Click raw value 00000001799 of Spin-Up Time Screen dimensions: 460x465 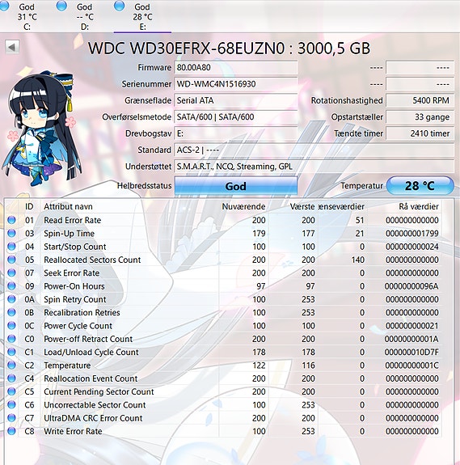click(x=412, y=234)
